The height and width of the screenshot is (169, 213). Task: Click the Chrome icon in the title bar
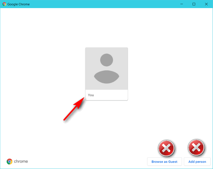4,4
